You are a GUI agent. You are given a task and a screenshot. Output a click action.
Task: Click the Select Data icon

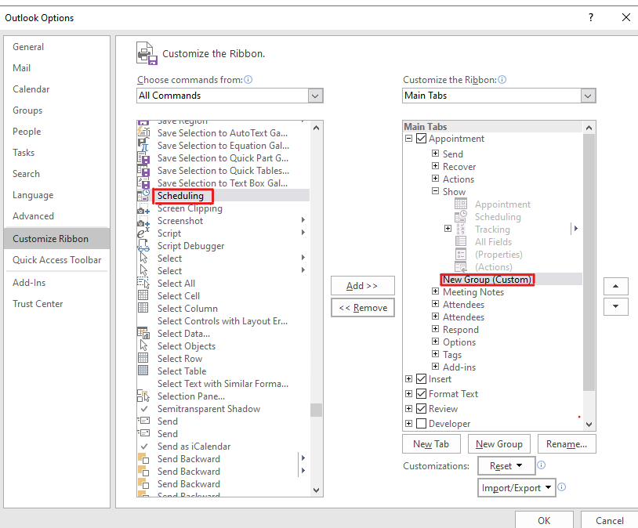pyautogui.click(x=143, y=334)
